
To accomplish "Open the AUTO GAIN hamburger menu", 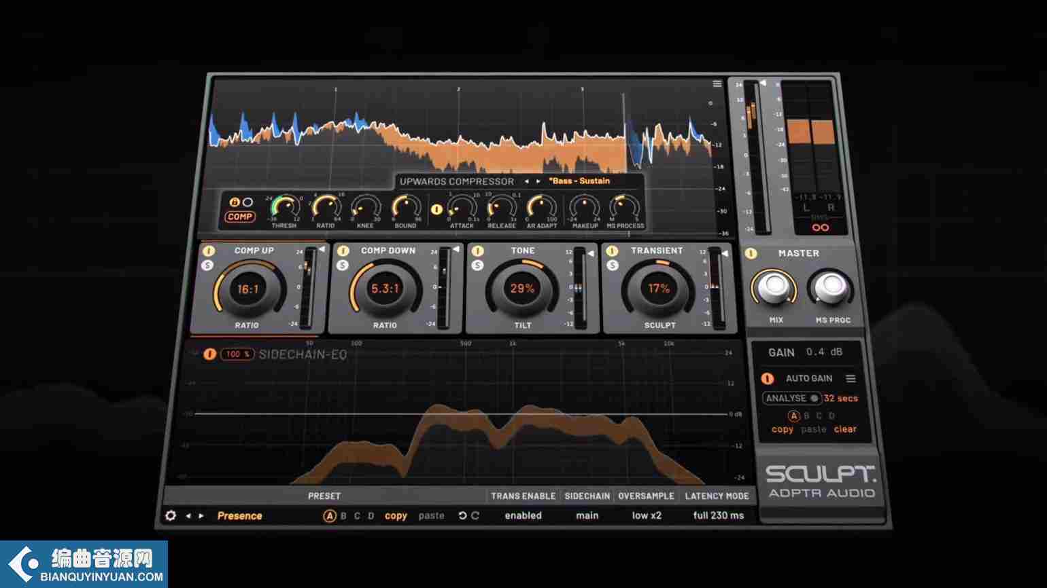I will click(851, 378).
